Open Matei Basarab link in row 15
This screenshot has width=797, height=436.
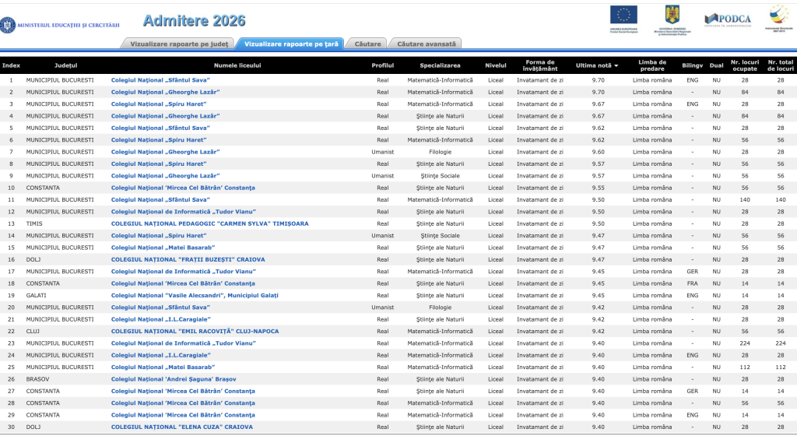[163, 248]
